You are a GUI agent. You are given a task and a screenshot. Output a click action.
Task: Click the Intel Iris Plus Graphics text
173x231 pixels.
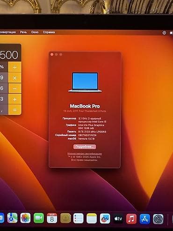tap(91, 127)
